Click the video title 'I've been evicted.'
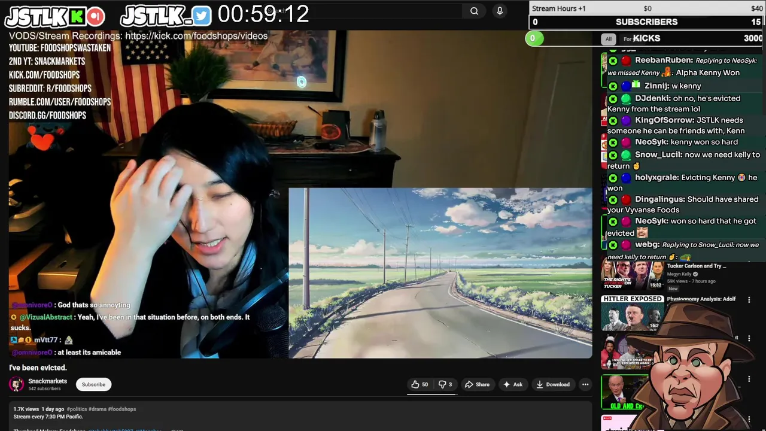This screenshot has width=766, height=431. point(38,368)
